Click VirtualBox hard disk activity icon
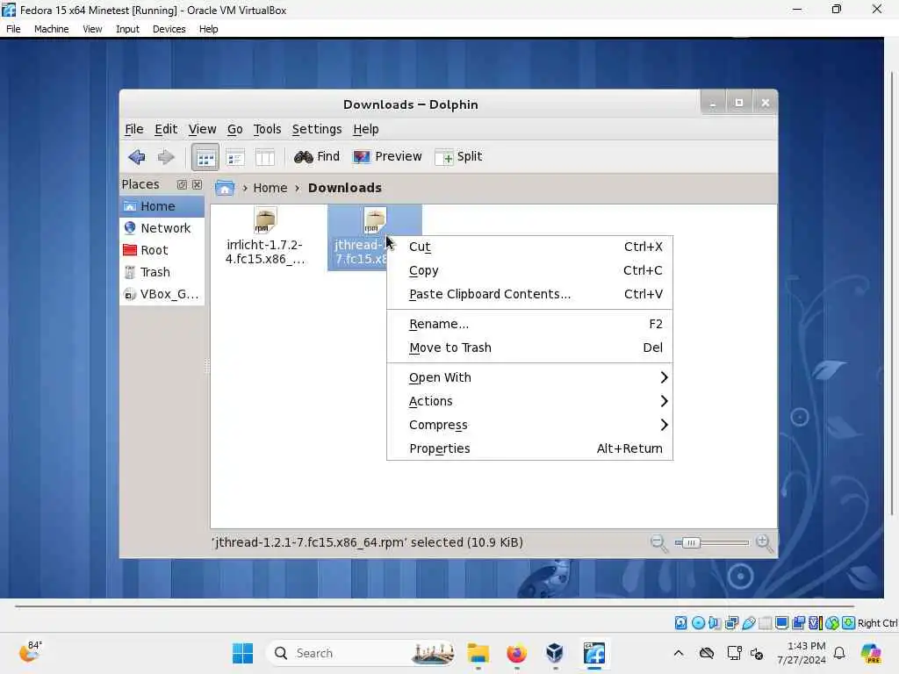This screenshot has width=899, height=674. pyautogui.click(x=680, y=623)
